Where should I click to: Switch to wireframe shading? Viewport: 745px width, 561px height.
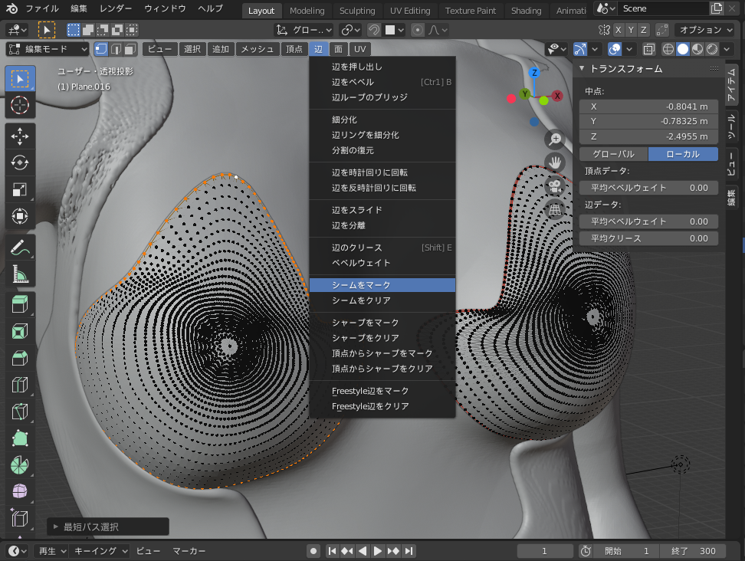[668, 49]
